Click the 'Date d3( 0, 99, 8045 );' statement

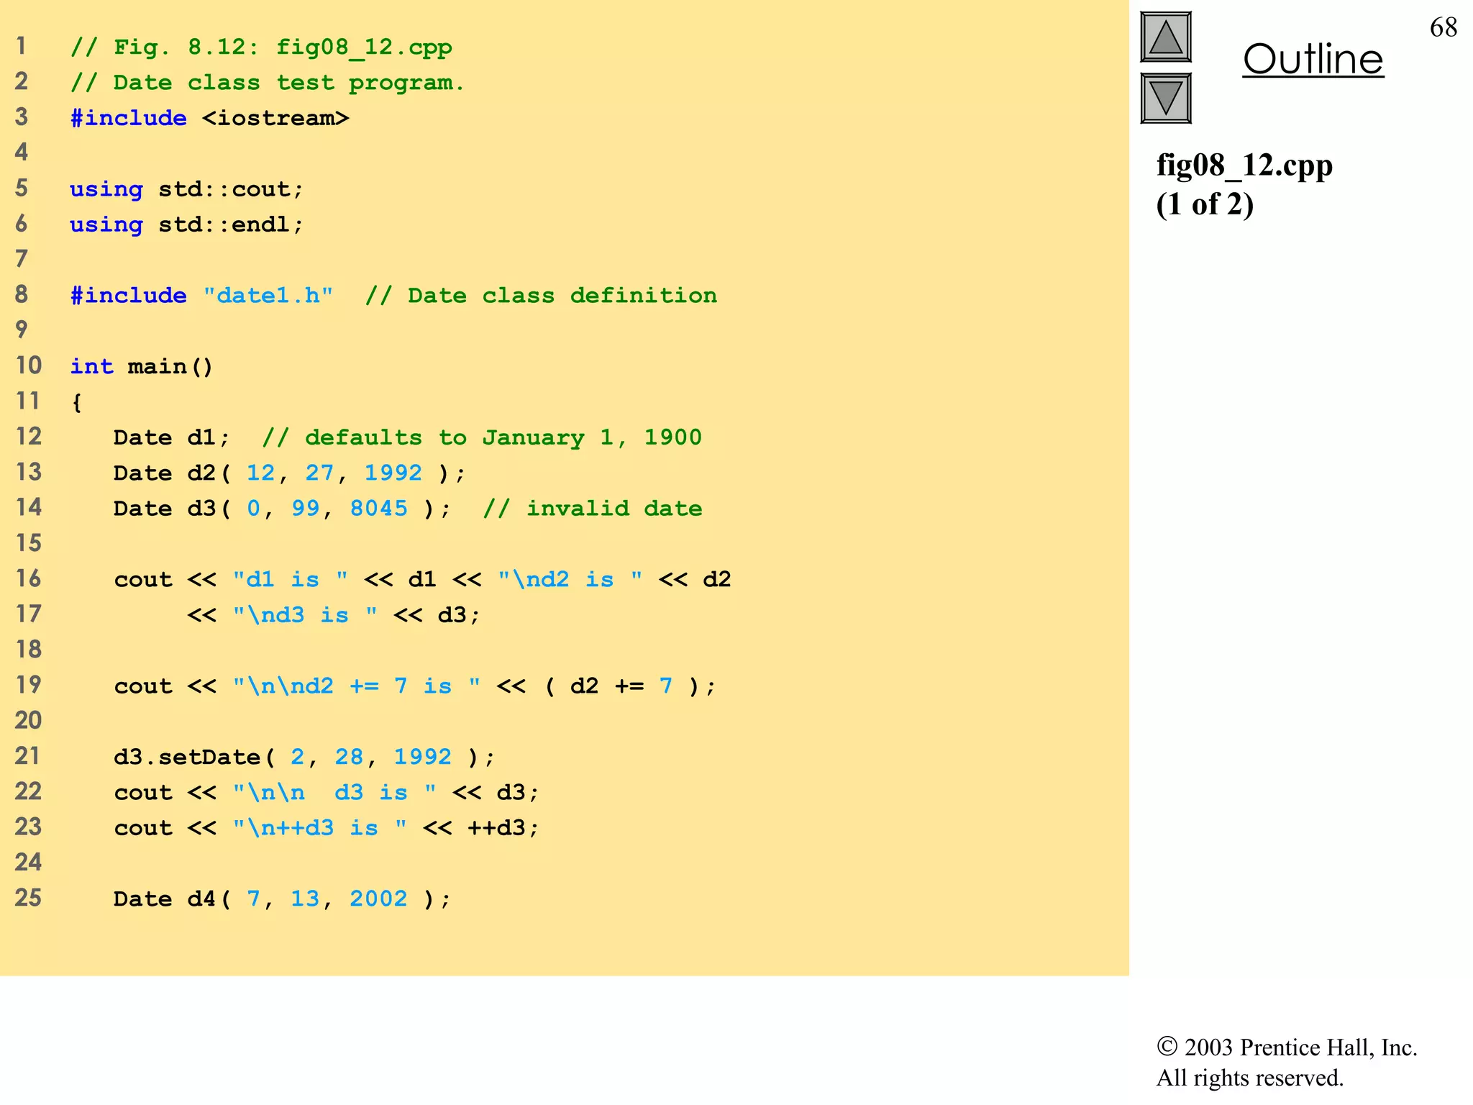pyautogui.click(x=283, y=509)
